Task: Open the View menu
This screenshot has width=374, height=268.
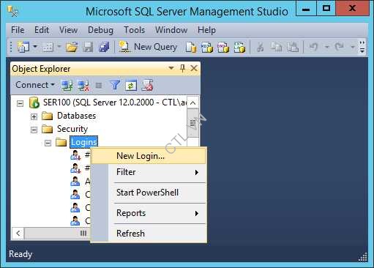Action: pos(69,30)
